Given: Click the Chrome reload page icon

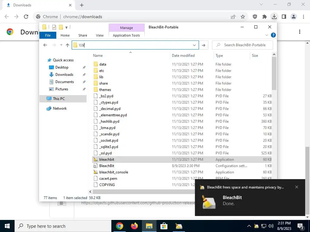Looking at the screenshot, I should pos(26,17).
